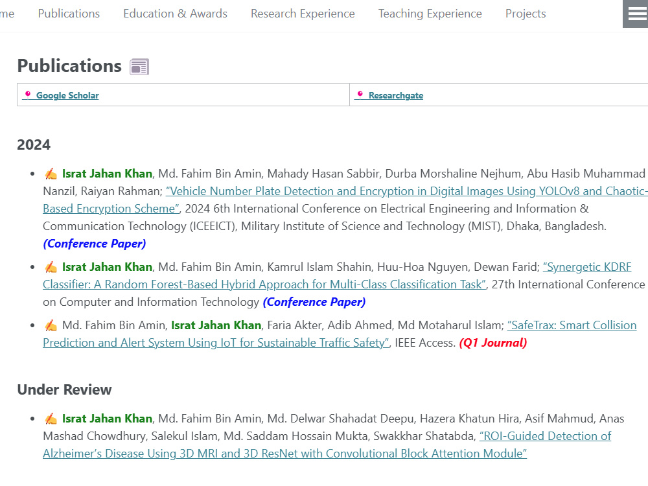The width and height of the screenshot is (648, 486).
Task: Click "(Conference Paper)" label under ICEEICT entry
Action: pyautogui.click(x=95, y=244)
